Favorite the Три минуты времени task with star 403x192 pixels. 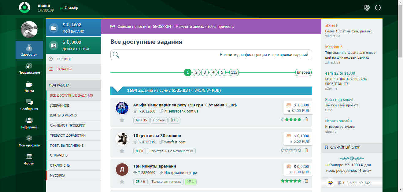(122, 181)
